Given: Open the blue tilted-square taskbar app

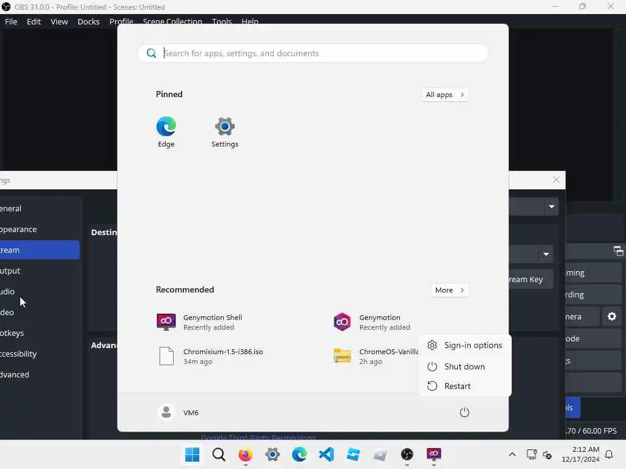Looking at the screenshot, I should point(353,454).
